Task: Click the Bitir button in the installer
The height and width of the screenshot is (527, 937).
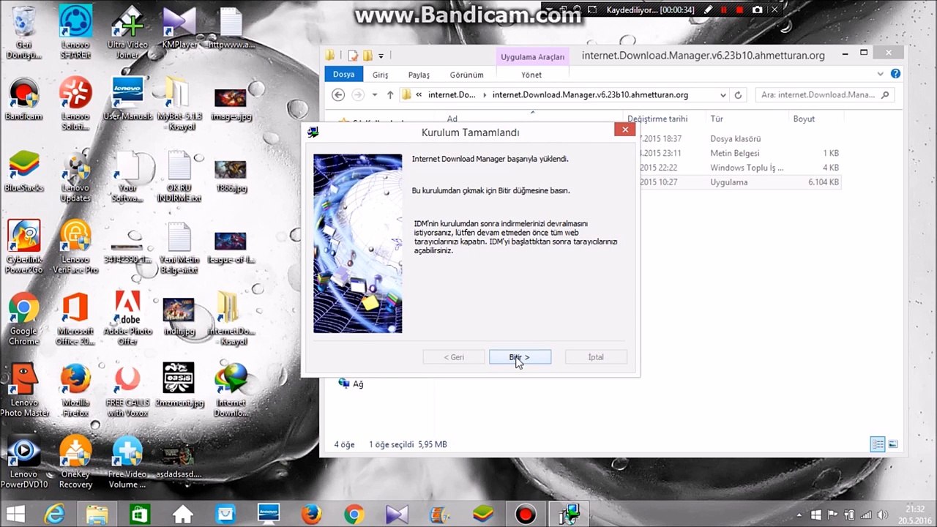Action: pos(520,357)
